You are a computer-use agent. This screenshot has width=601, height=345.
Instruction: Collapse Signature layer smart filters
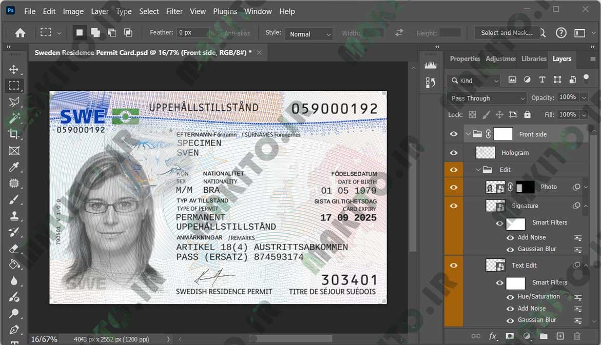[586, 206]
